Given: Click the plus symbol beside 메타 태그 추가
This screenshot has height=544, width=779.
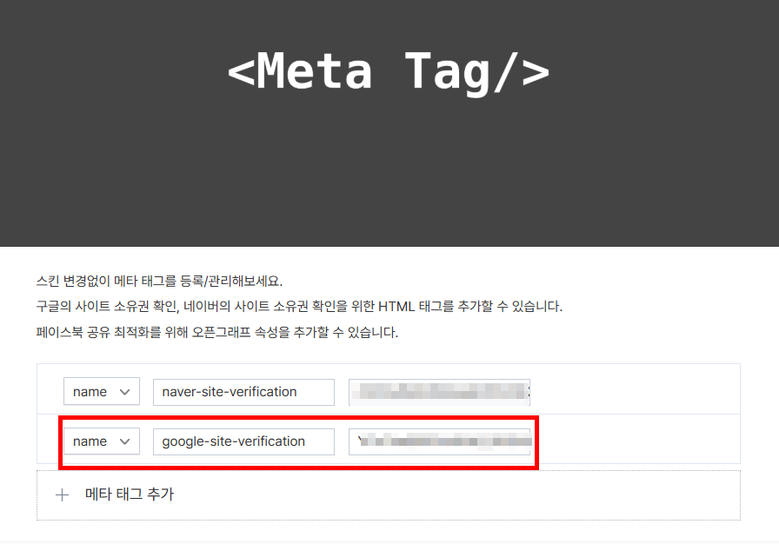Looking at the screenshot, I should pos(62,494).
